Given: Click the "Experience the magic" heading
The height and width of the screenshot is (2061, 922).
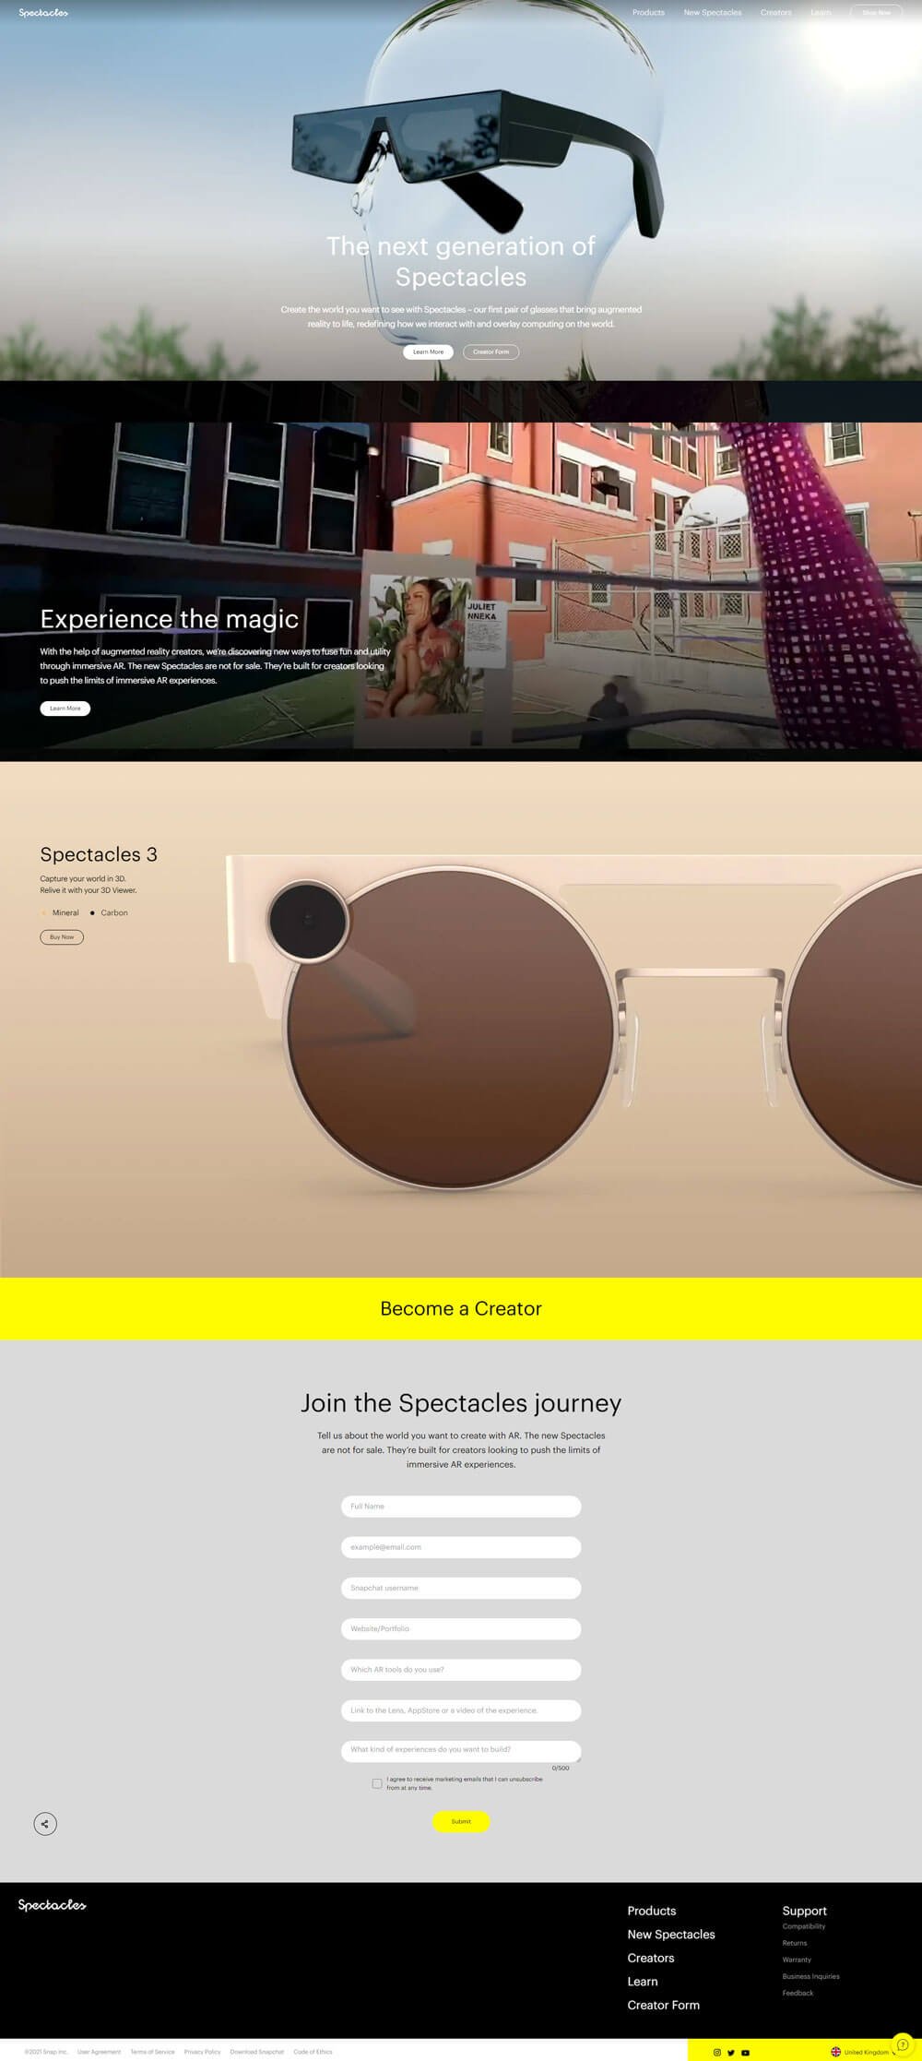Looking at the screenshot, I should (x=170, y=619).
